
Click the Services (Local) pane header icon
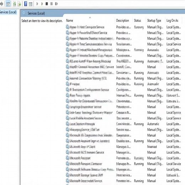point(24,13)
